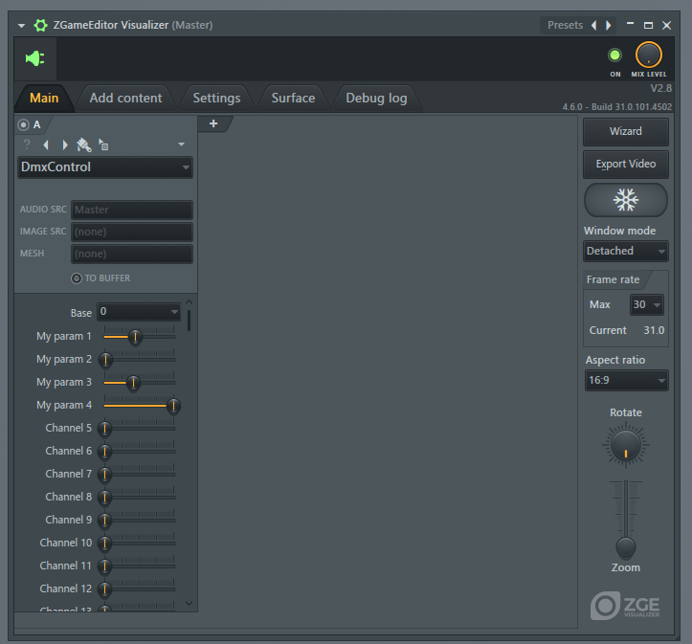This screenshot has height=644, width=692.
Task: Open the Presets menu
Action: [x=565, y=25]
